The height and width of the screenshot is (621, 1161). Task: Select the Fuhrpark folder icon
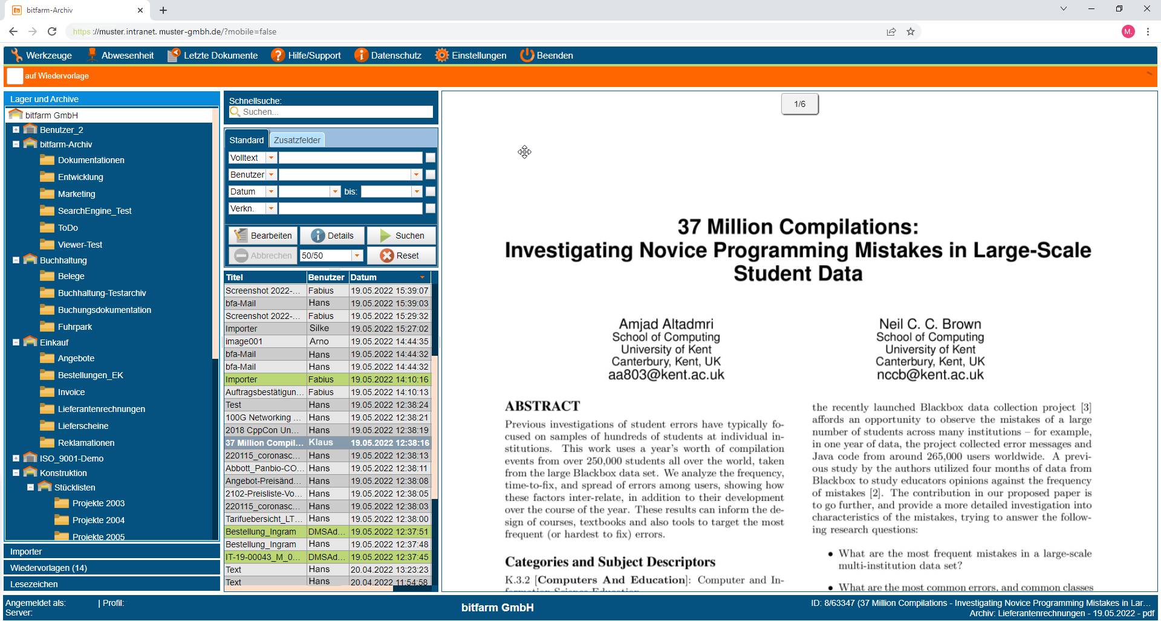[x=47, y=327]
